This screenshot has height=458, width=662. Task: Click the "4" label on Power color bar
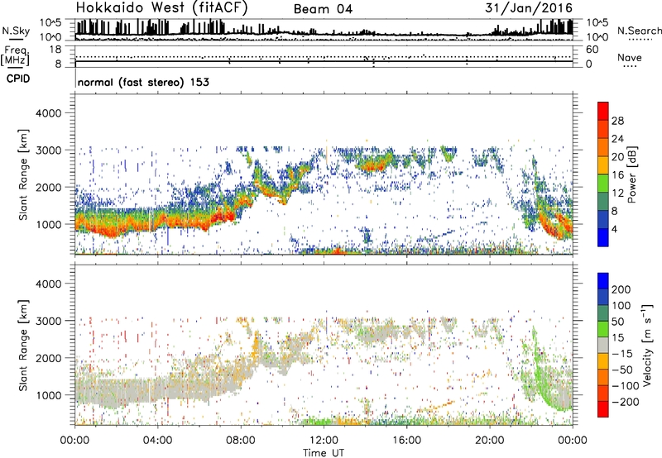(615, 229)
